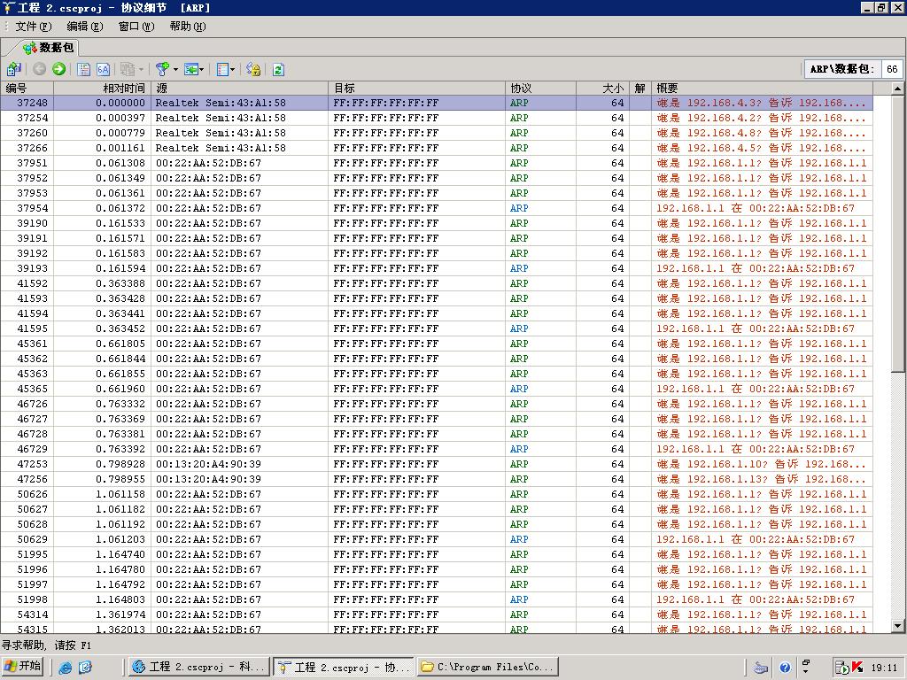Open the 文件 menu
The height and width of the screenshot is (680, 907).
(x=33, y=27)
